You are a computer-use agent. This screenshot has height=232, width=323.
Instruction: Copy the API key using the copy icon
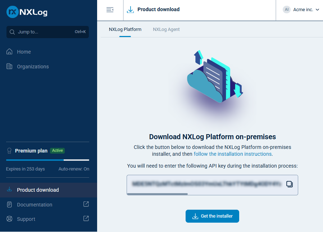pyautogui.click(x=289, y=184)
